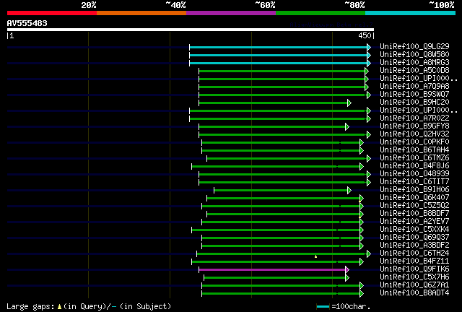Click the UniRef100_C6TH24 label
The width and height of the screenshot is (462, 312).
414,253
